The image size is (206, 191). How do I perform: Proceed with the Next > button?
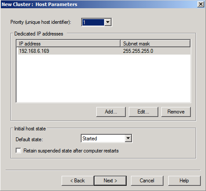coord(110,181)
